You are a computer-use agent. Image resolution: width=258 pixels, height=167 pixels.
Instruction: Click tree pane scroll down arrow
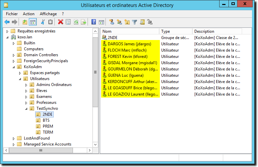pyautogui.click(x=95, y=145)
